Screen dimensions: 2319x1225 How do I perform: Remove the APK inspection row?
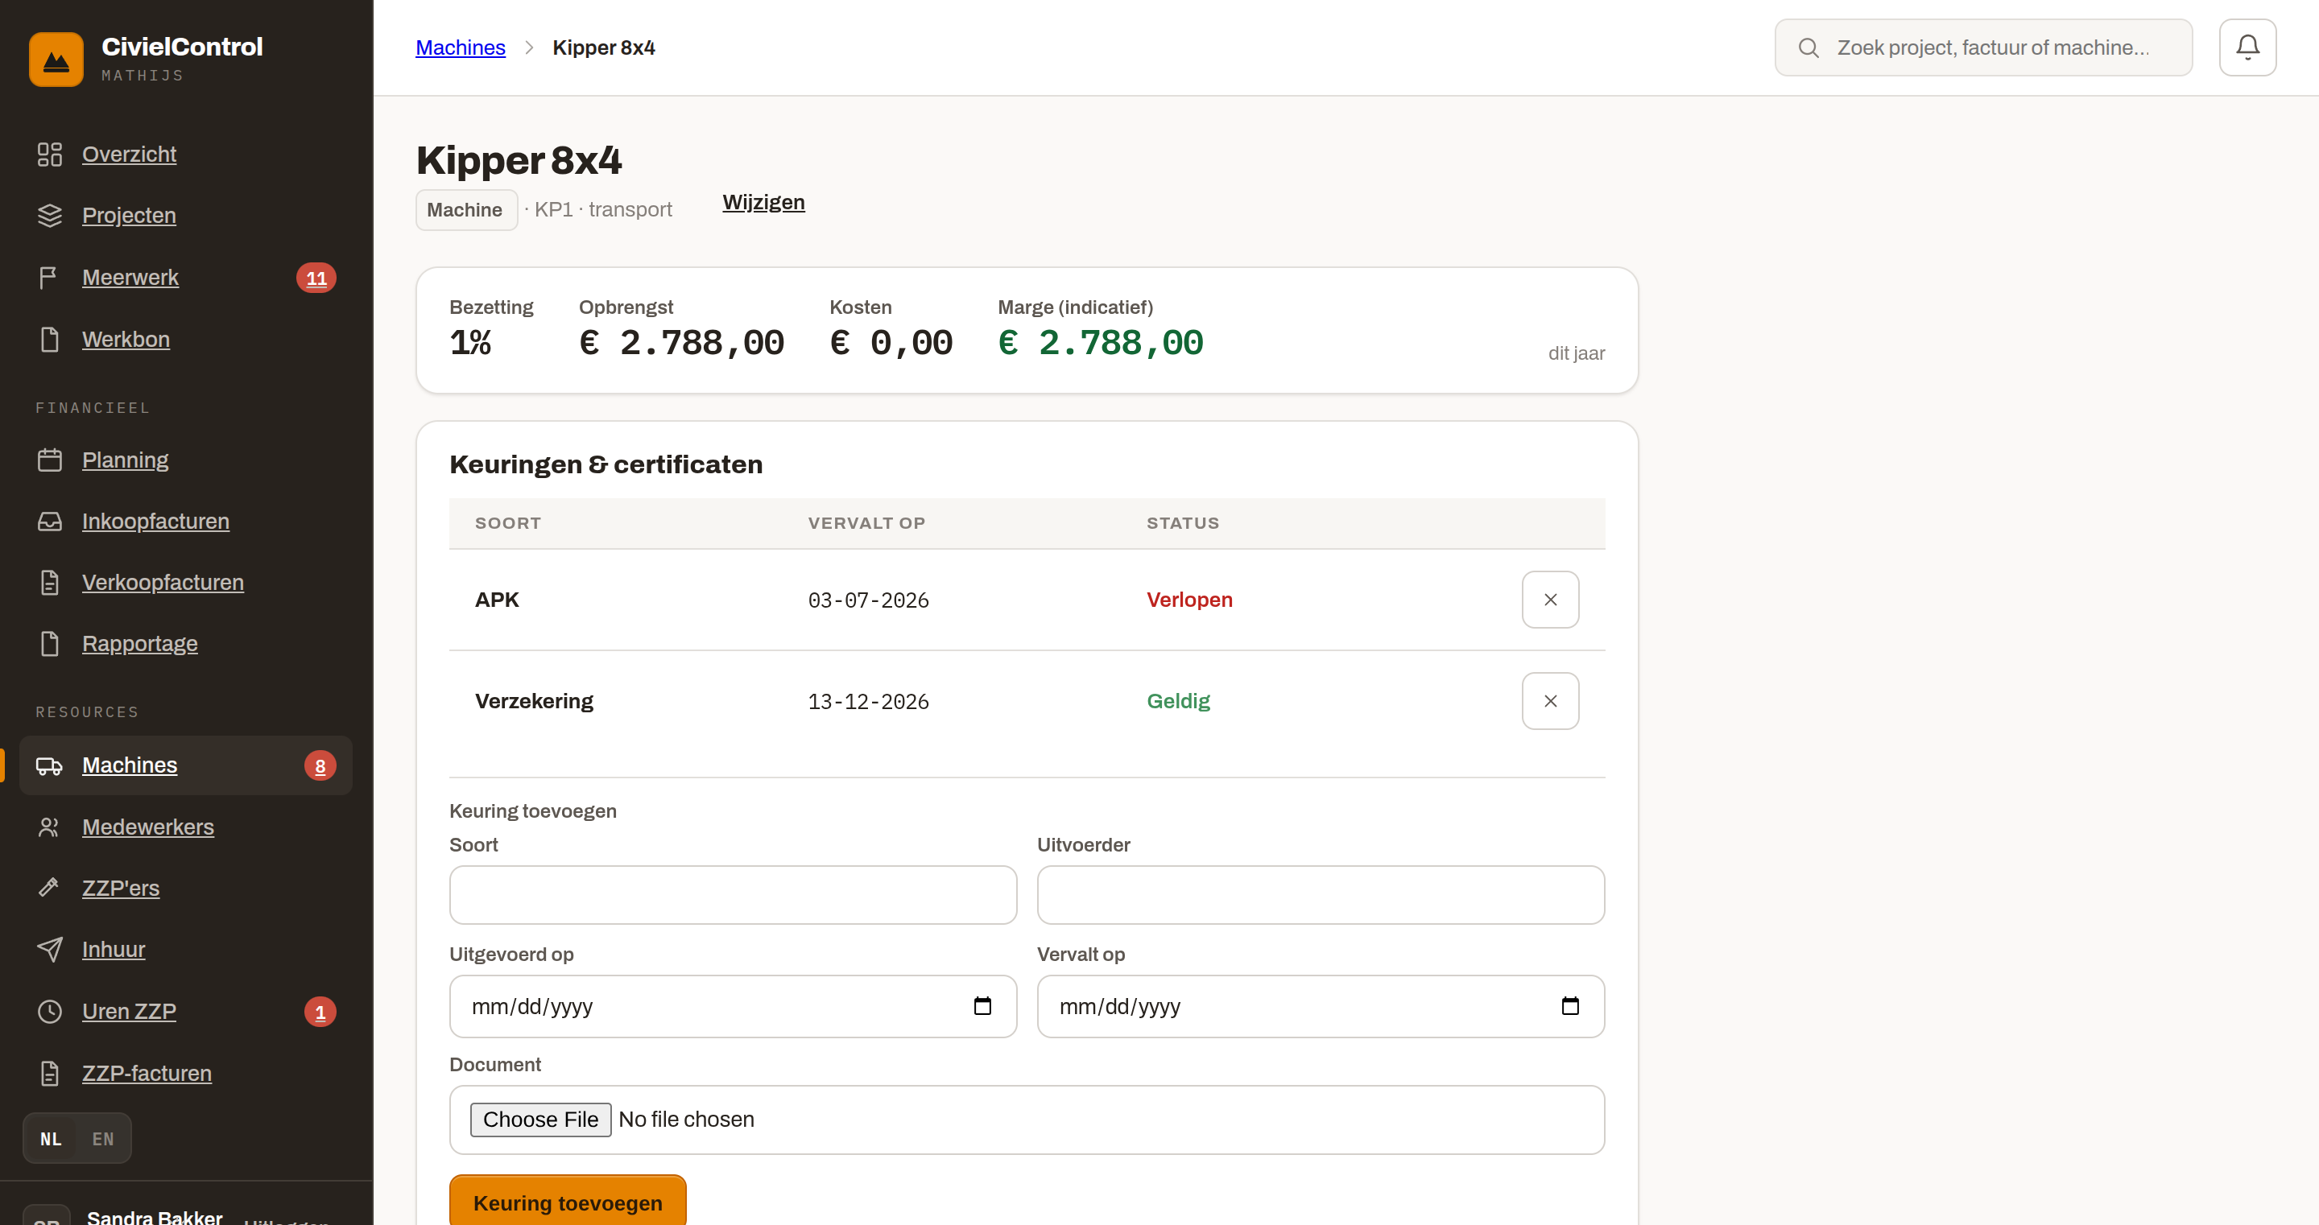[x=1550, y=600]
